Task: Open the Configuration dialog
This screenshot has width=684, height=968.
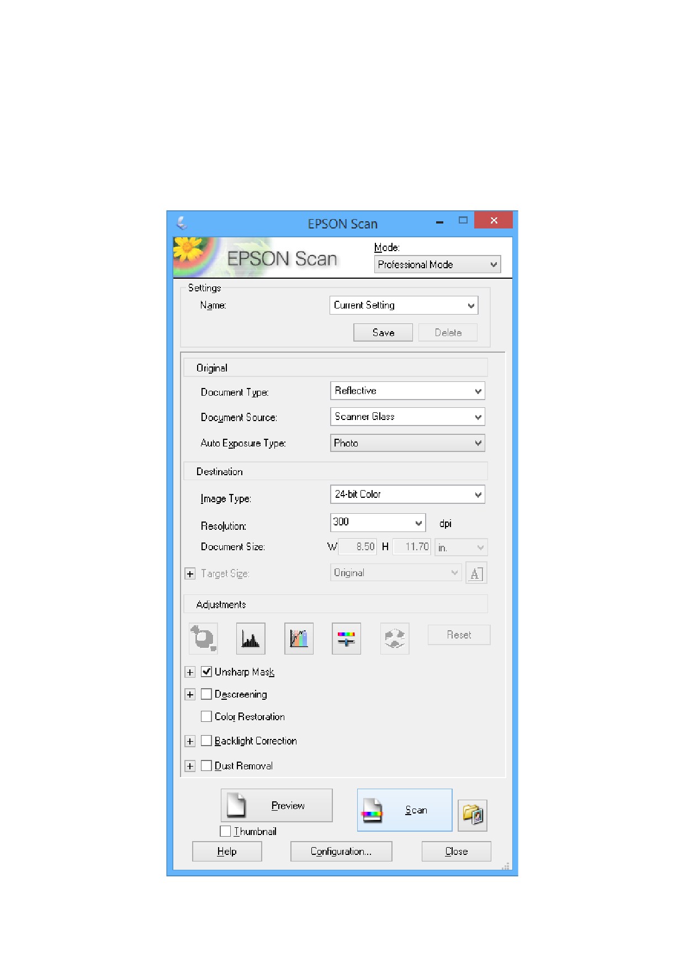Action: 341,851
